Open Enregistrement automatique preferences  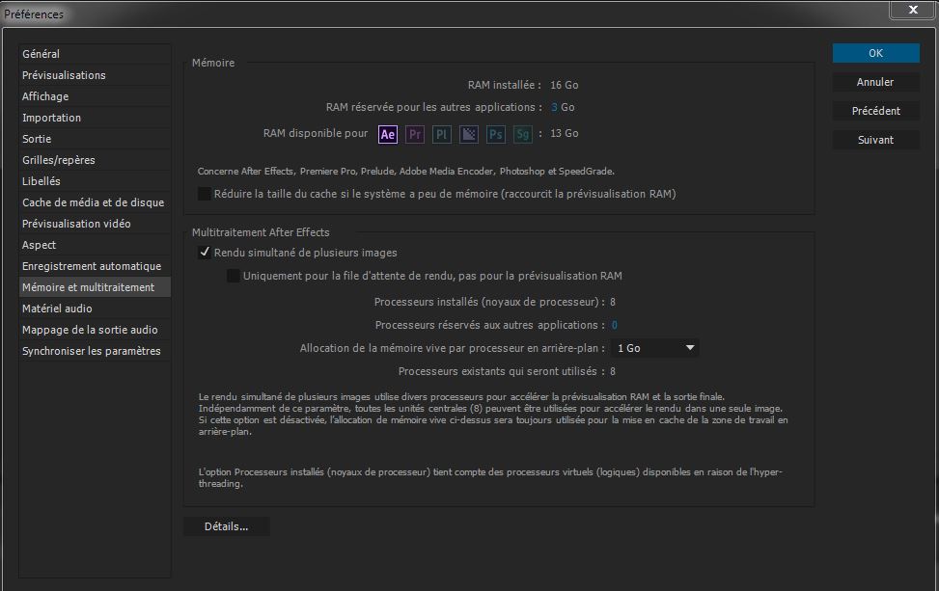95,266
